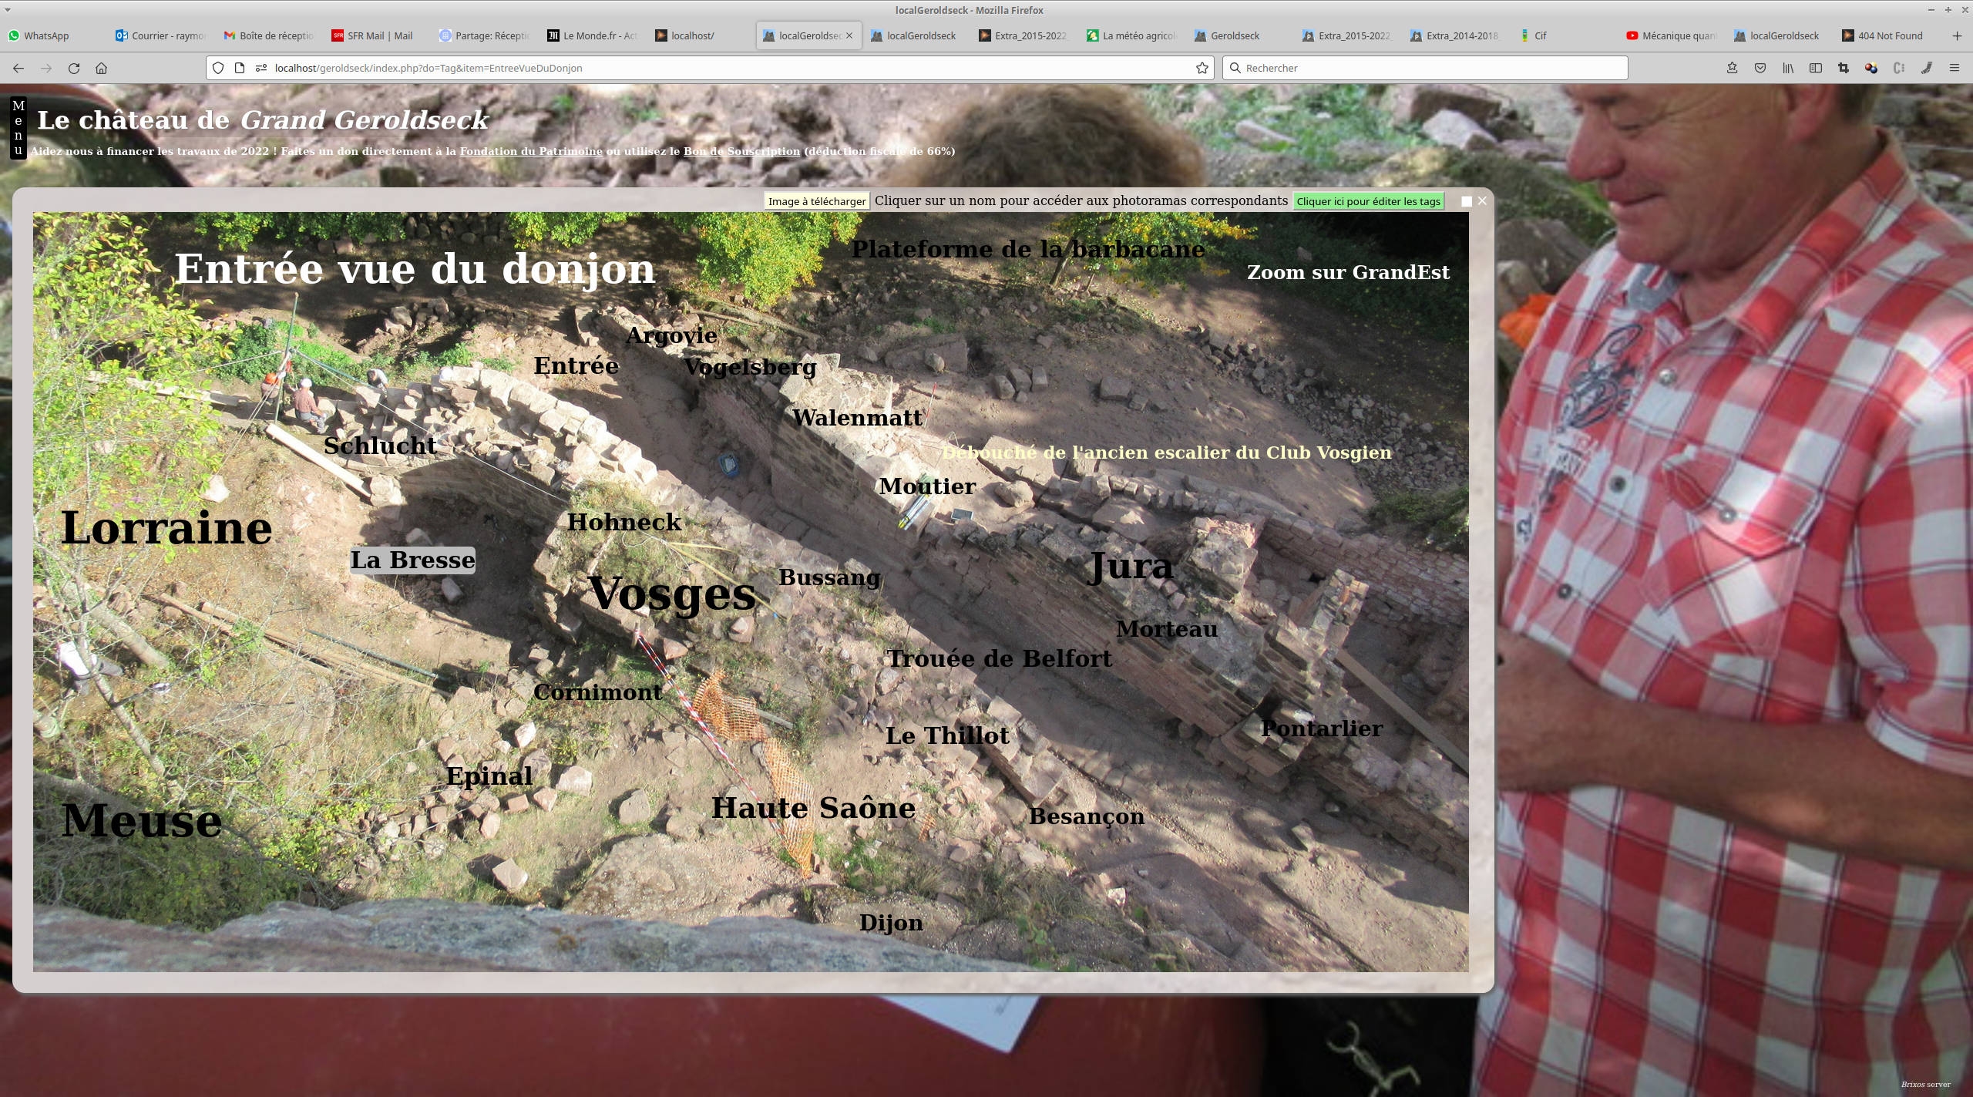Bookmark this page with the star icon

(x=1202, y=68)
